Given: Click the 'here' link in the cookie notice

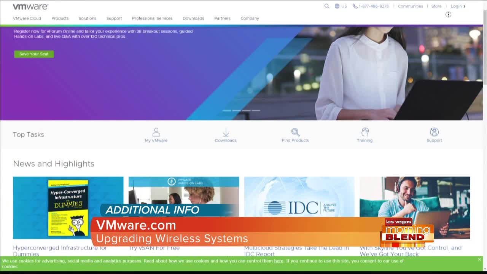Looking at the screenshot, I should click(279, 261).
